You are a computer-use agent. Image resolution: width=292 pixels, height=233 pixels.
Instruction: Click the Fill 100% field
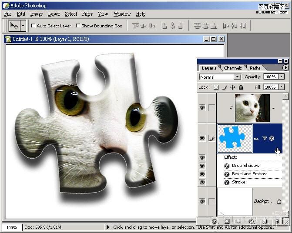[x=271, y=87]
